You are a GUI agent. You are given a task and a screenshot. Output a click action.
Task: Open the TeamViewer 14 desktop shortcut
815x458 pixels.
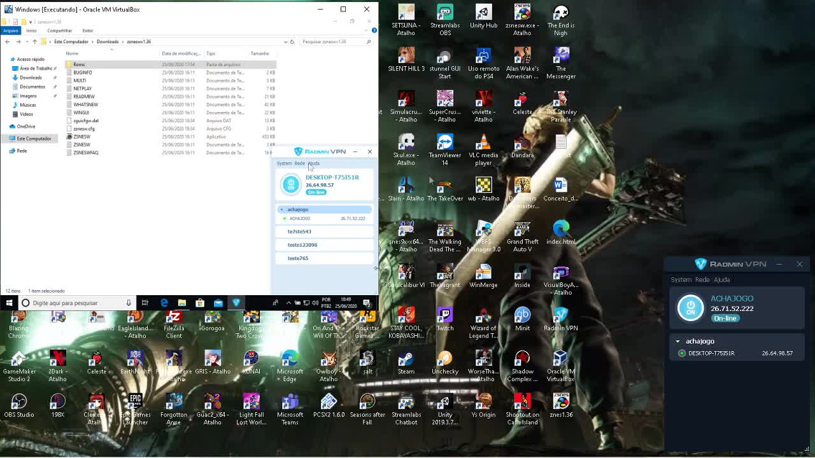coord(444,142)
